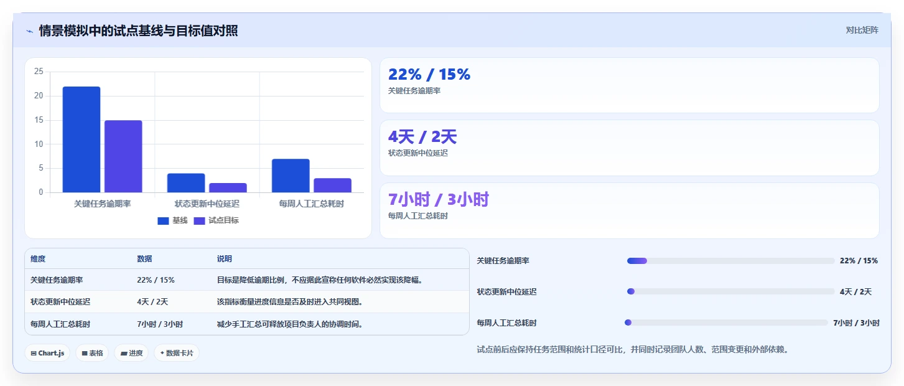Click the 进度 tag chip
Image resolution: width=904 pixels, height=386 pixels.
(x=131, y=353)
